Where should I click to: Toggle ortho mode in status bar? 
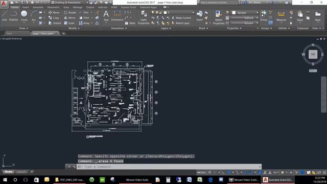coord(224,172)
